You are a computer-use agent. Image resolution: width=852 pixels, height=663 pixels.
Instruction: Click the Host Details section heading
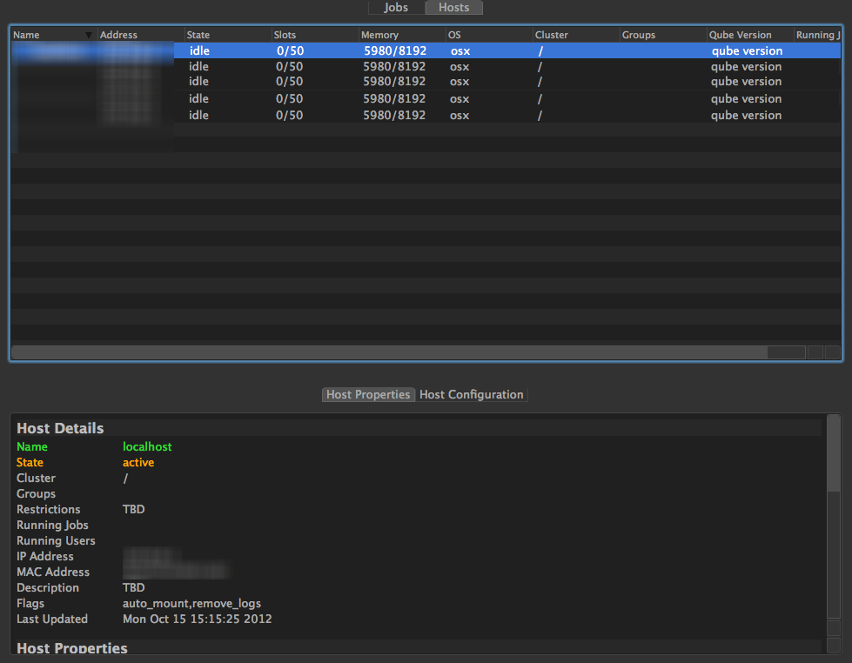(x=60, y=429)
